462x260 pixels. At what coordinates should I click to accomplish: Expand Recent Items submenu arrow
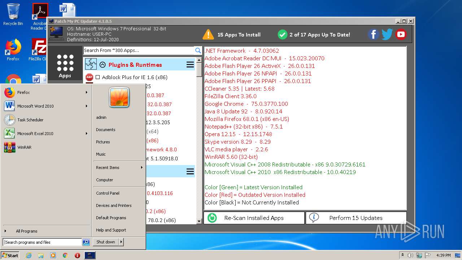(141, 168)
